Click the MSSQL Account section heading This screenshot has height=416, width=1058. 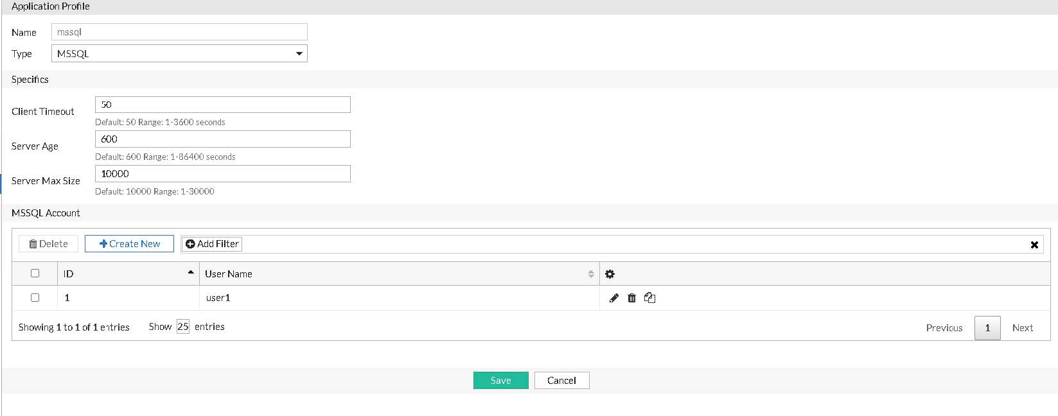point(46,213)
